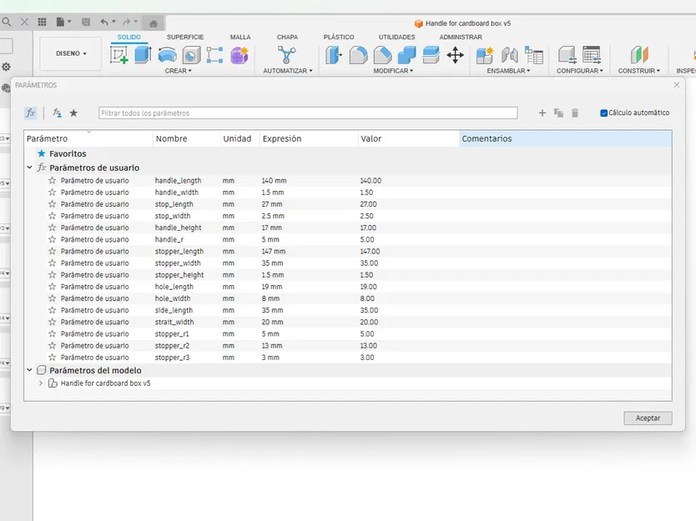Favorite the stopper_length parameter star

pos(53,252)
